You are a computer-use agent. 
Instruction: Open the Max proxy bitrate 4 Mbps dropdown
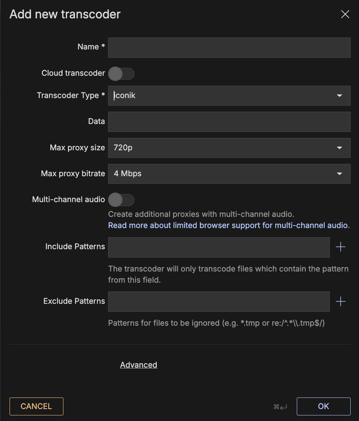(x=223, y=174)
